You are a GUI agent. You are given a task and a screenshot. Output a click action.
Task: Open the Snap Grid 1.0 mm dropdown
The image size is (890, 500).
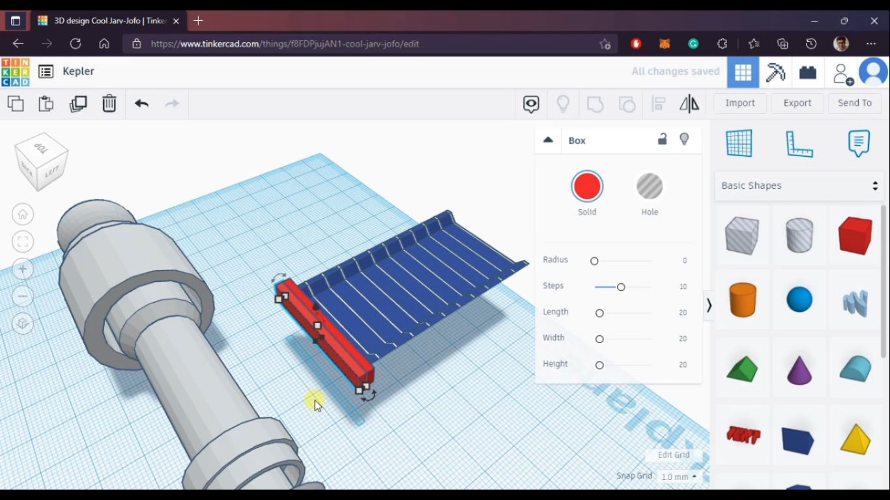(x=678, y=477)
